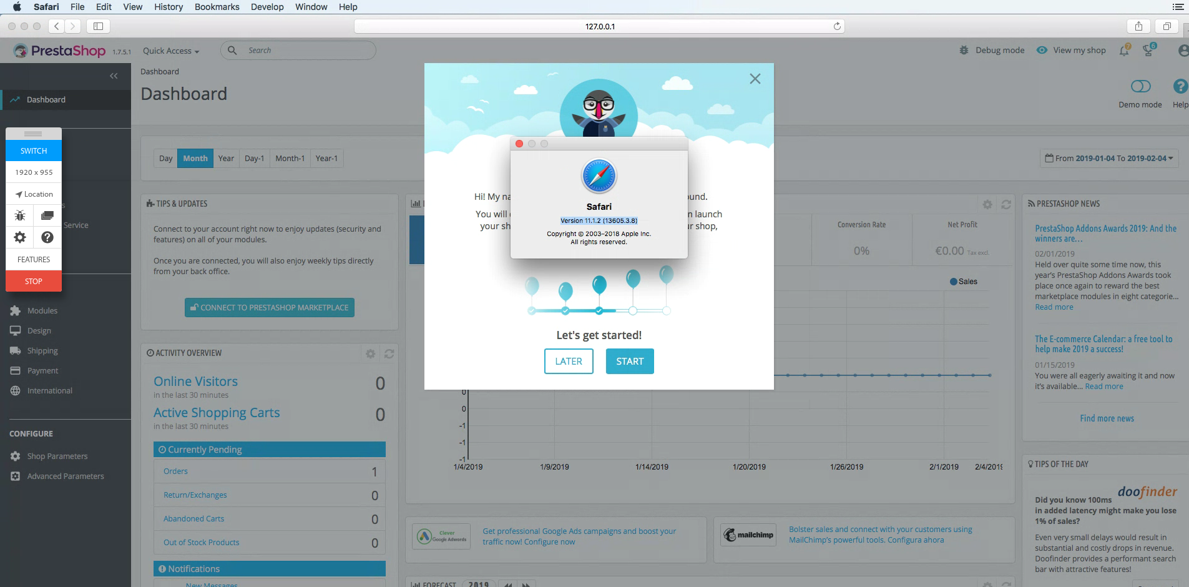Open the Help question mark icon
Viewport: 1189px width, 587px height.
tap(1180, 86)
